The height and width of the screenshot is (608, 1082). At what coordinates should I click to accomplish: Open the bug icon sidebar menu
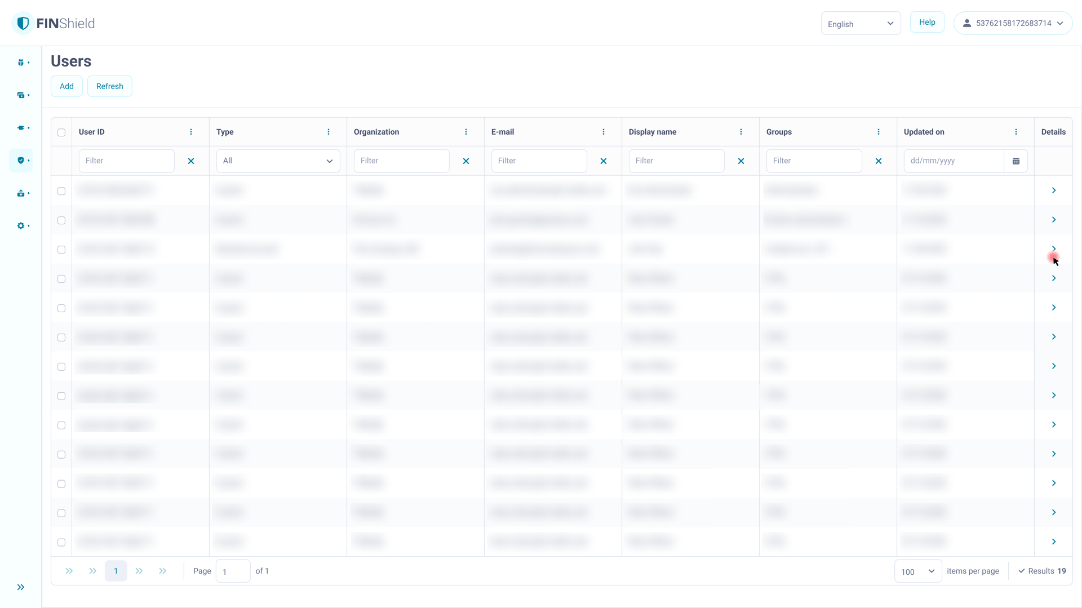(x=21, y=63)
